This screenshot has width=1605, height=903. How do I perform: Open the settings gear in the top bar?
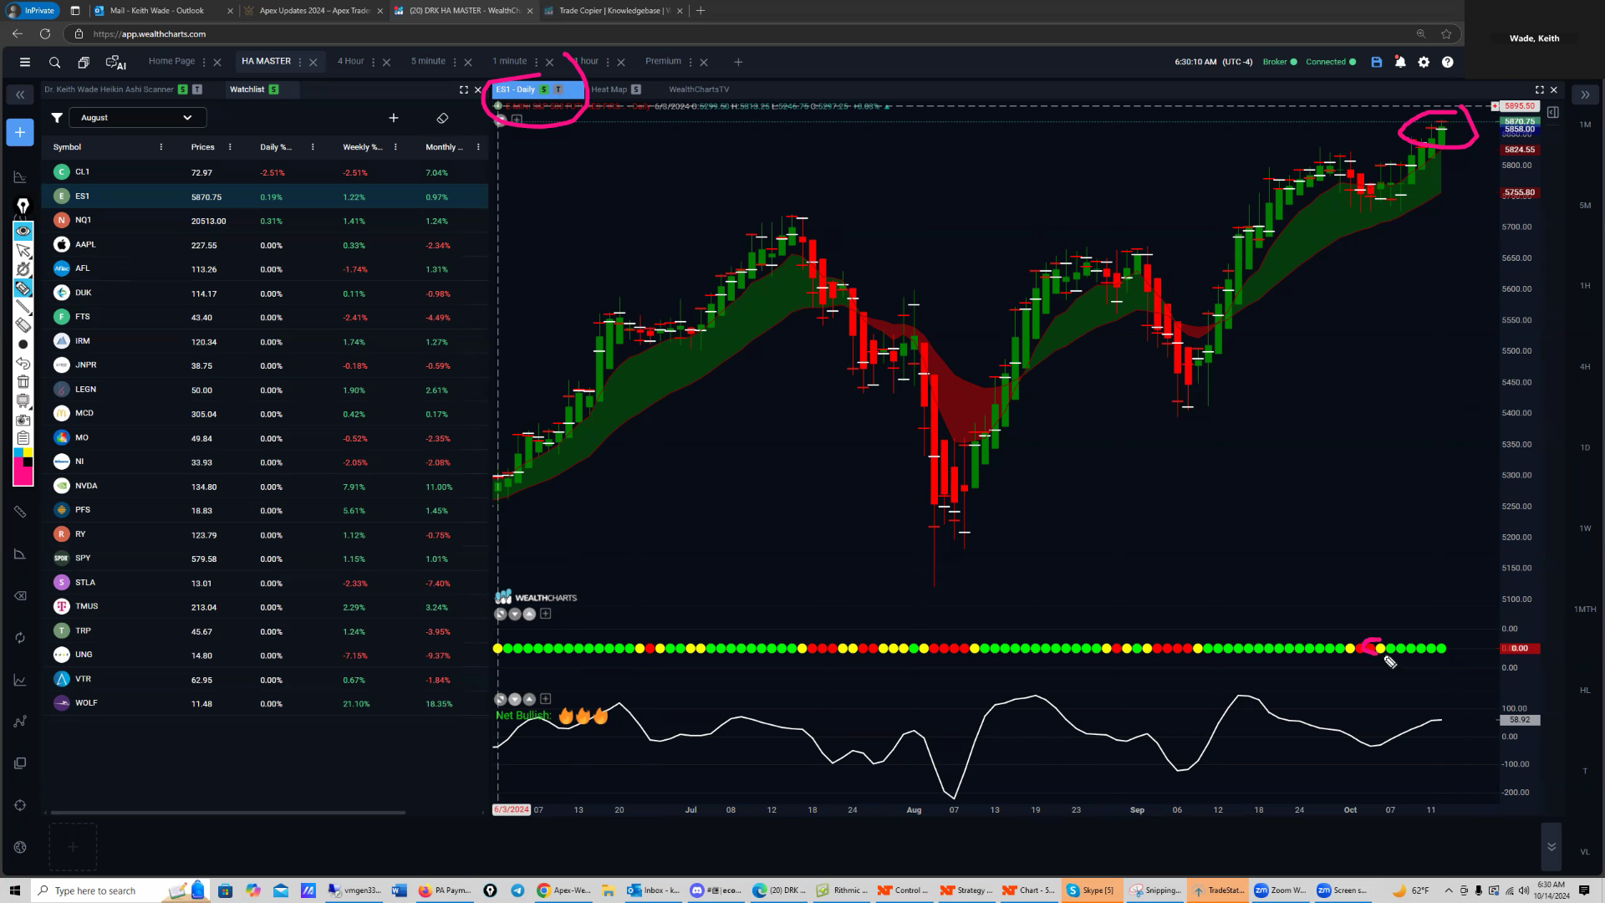coord(1424,62)
